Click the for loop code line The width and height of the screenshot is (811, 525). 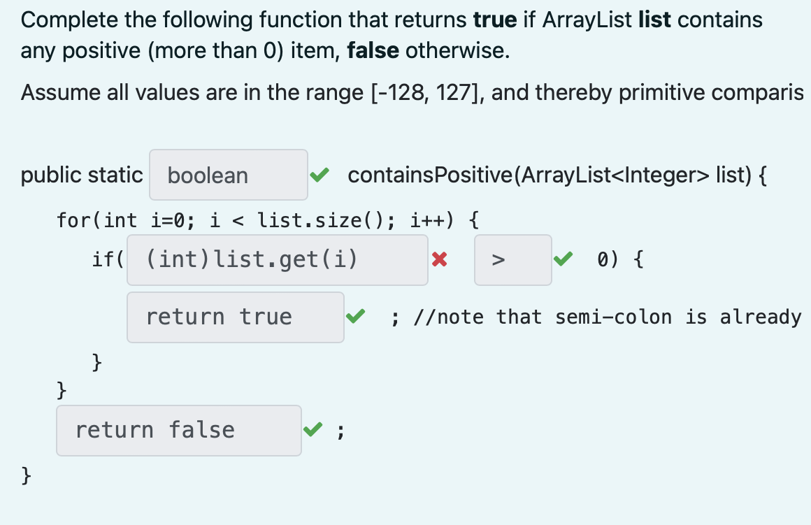[268, 220]
